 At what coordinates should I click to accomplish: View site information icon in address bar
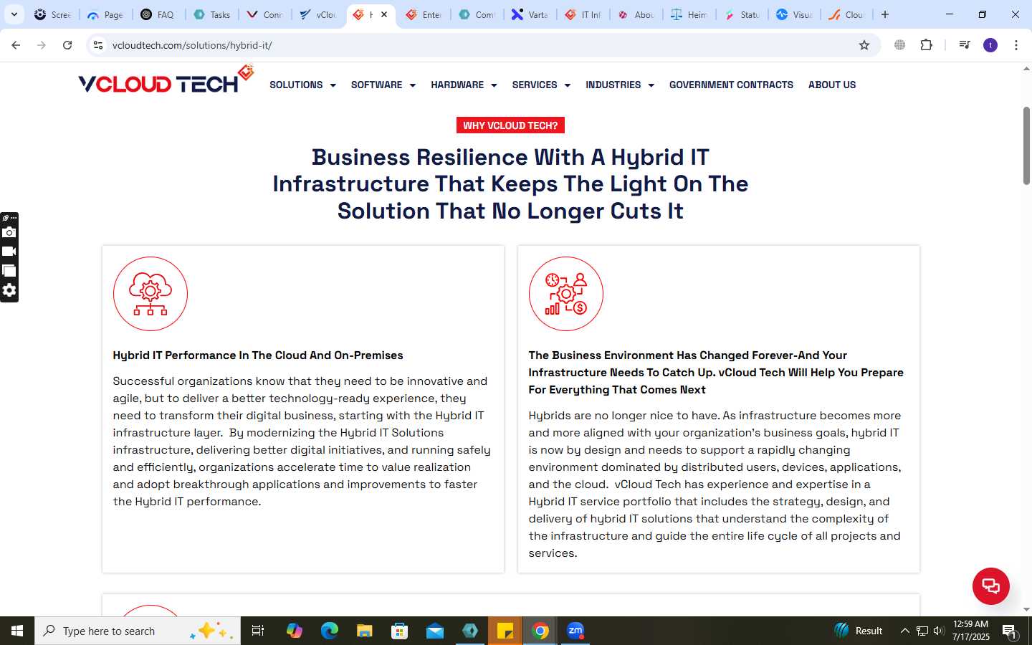tap(98, 45)
